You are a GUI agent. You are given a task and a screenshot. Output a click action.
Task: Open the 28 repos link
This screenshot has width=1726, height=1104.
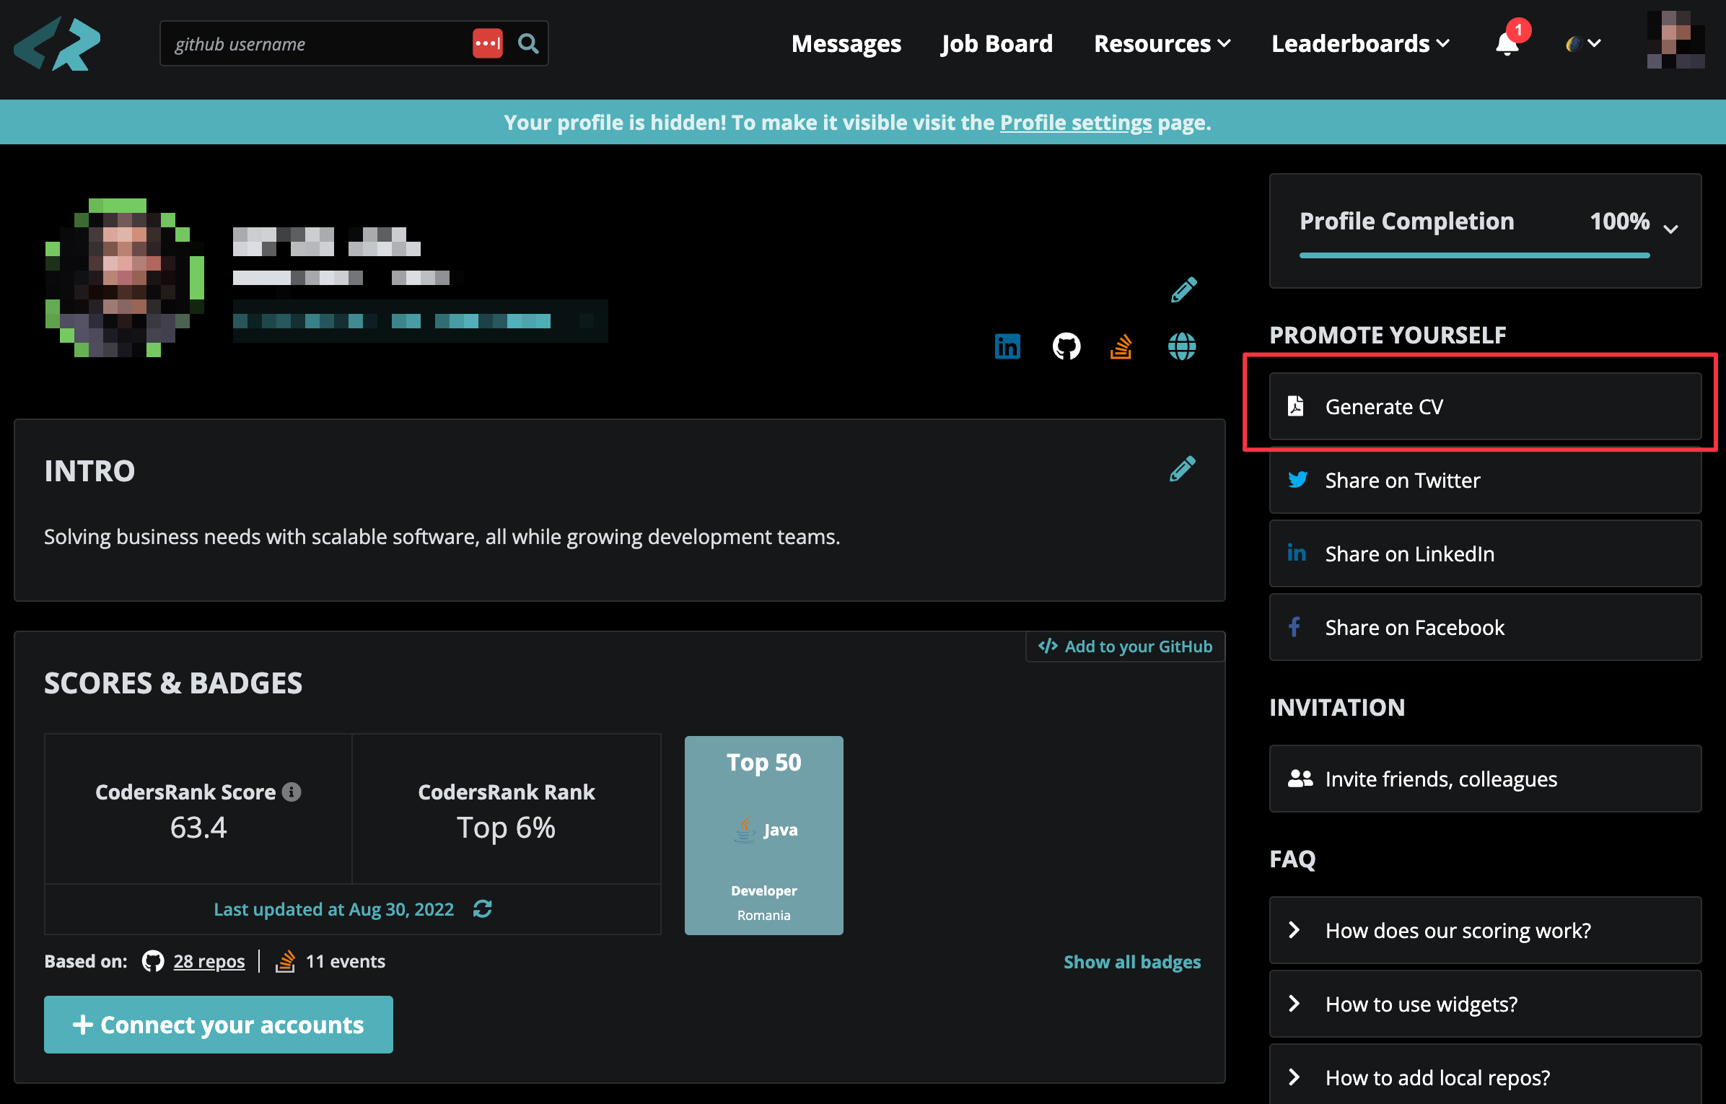tap(209, 961)
